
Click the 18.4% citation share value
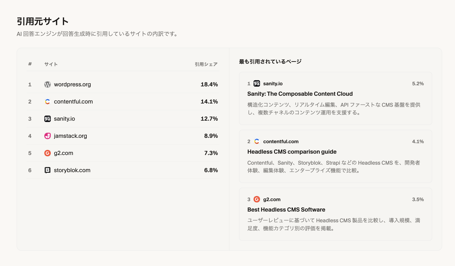[x=209, y=84]
